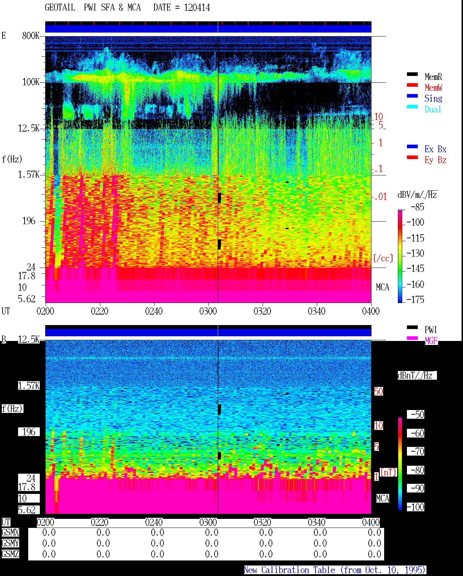
Task: Click the MemR legend label
Action: (433, 77)
